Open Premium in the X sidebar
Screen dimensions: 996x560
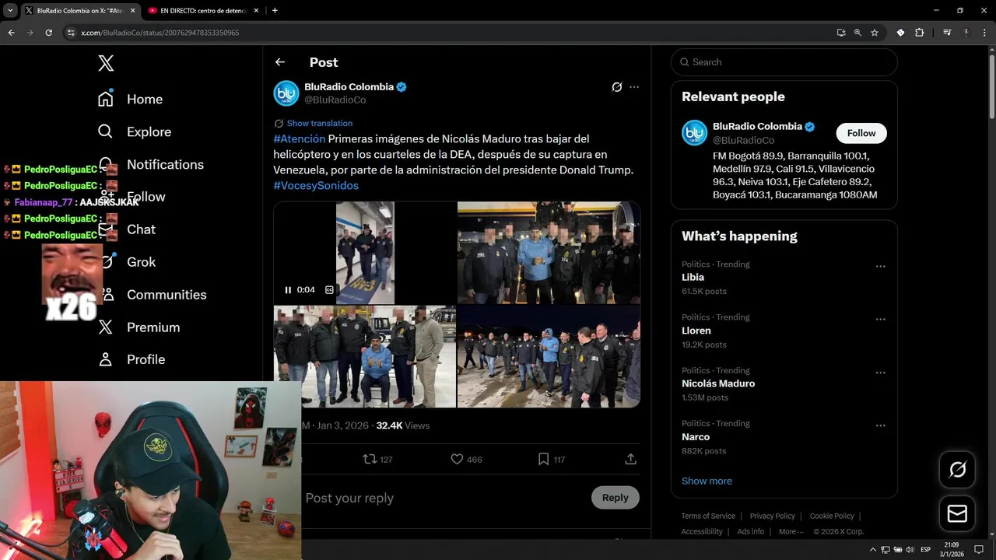click(x=139, y=327)
